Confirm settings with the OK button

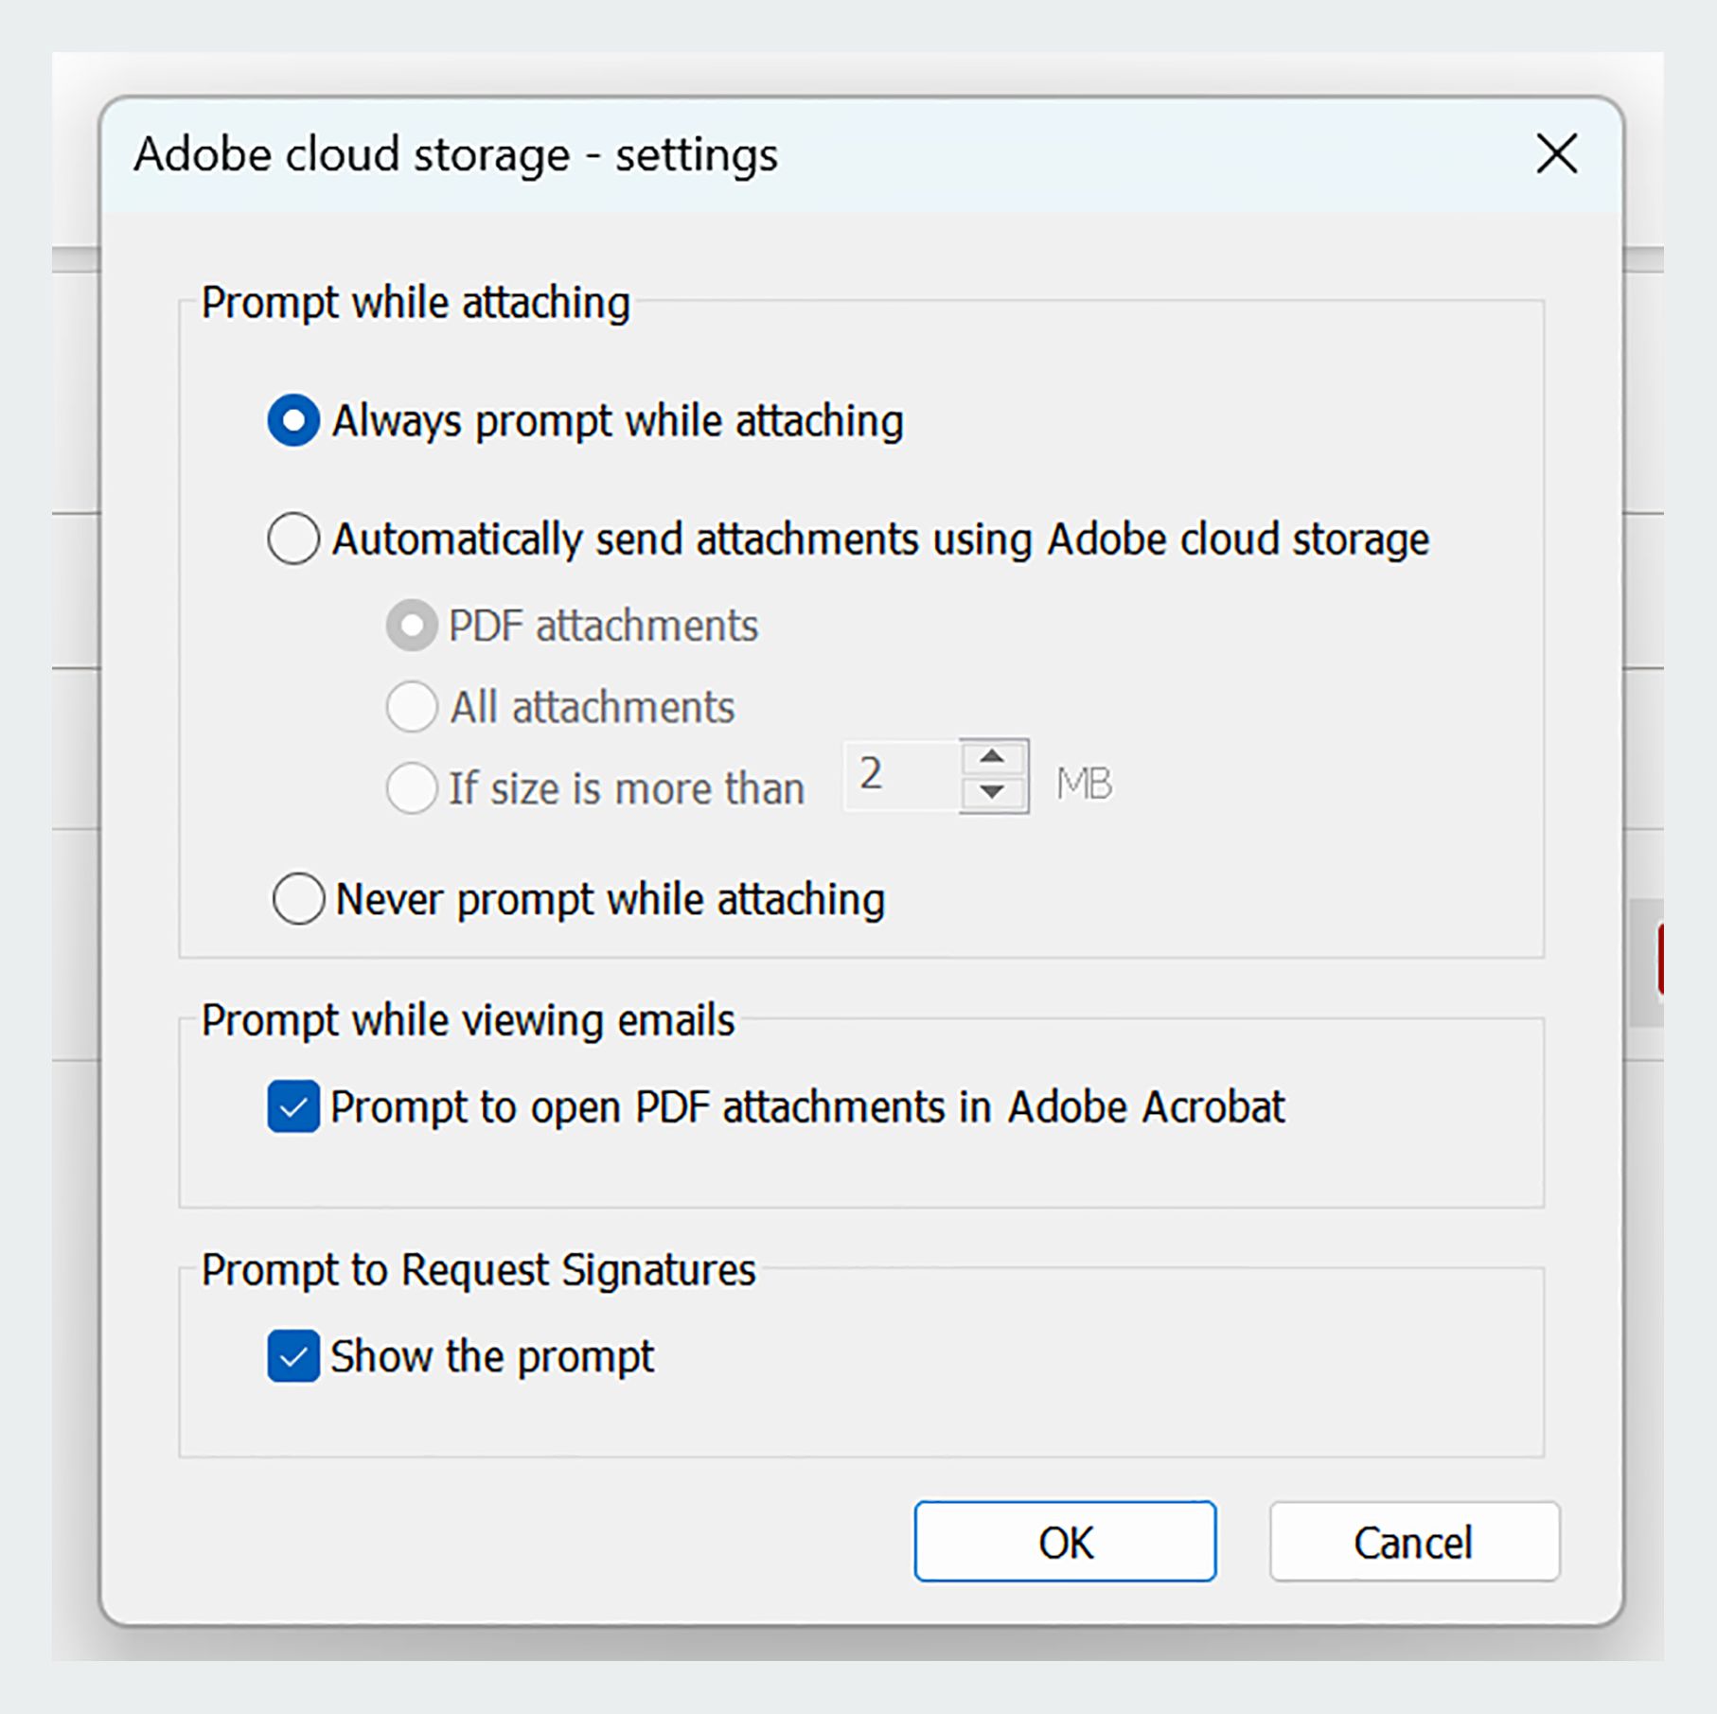[x=1064, y=1541]
